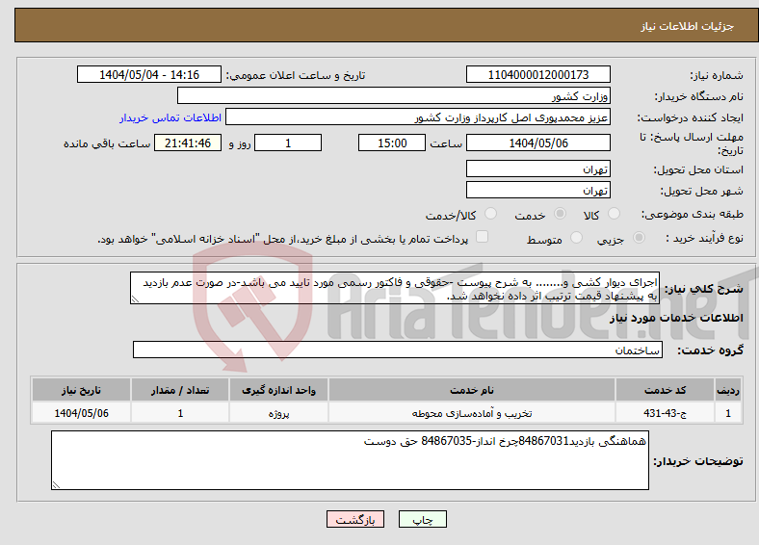Screen dimensions: 759x545
Task: Select the جزیی purchase type radio
Action: point(639,238)
